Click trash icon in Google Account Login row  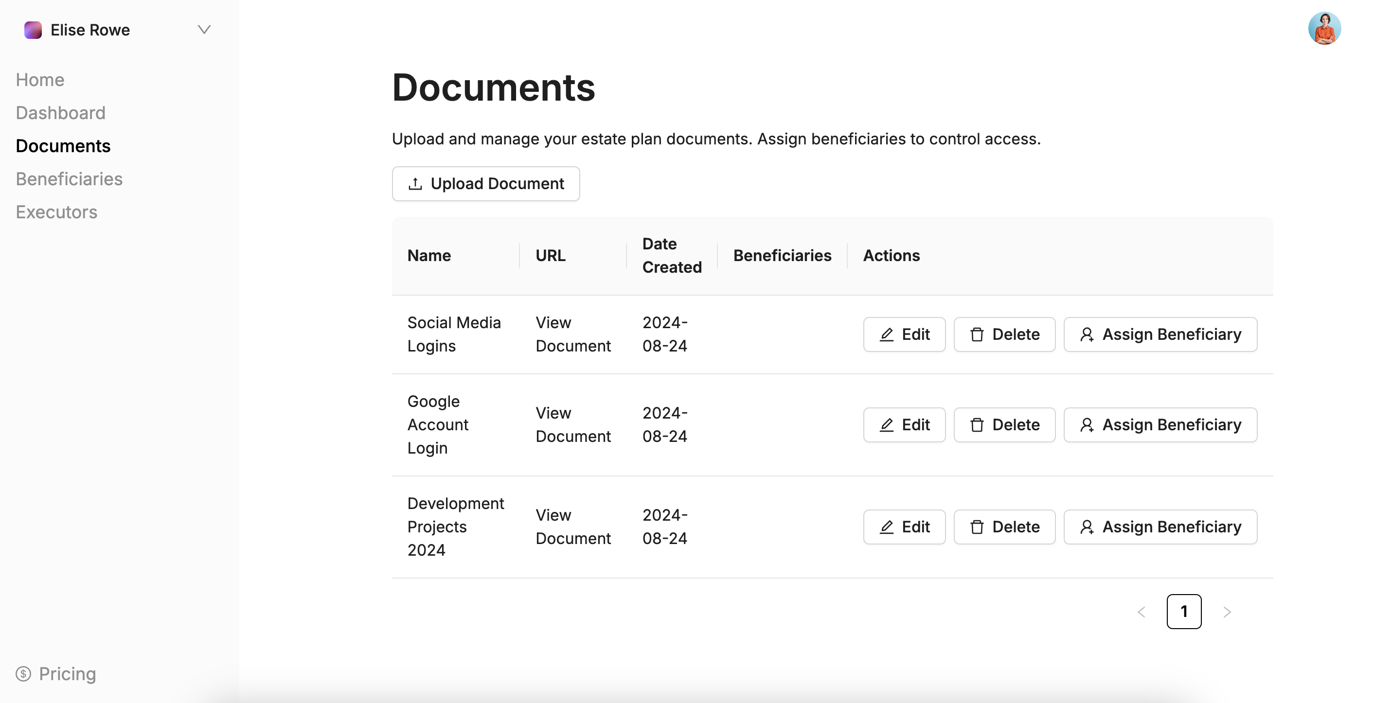tap(977, 424)
